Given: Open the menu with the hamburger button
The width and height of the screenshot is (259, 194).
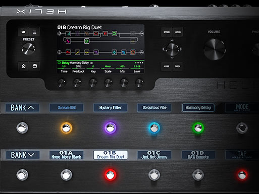Looking at the screenshot, I should 34,32.
